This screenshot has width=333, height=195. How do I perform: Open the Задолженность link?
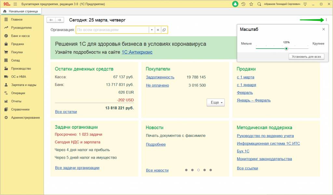click(x=160, y=77)
